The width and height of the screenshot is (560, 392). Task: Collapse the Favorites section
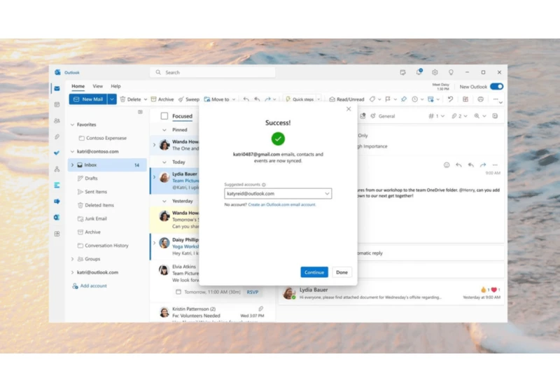[x=73, y=125]
